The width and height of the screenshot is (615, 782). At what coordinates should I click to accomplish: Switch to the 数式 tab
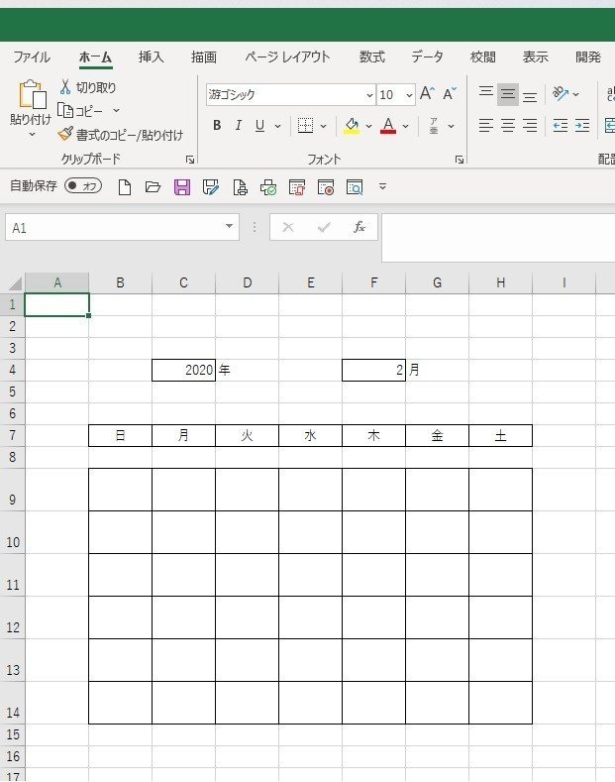pos(371,56)
